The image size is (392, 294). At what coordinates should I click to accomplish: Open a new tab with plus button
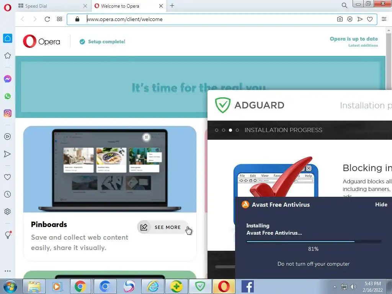172,5
